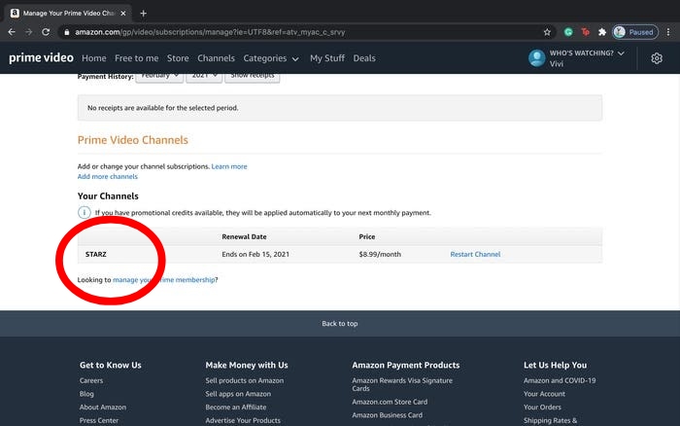Open About Amazon footer link
Screen dimensions: 680x426
103,408
